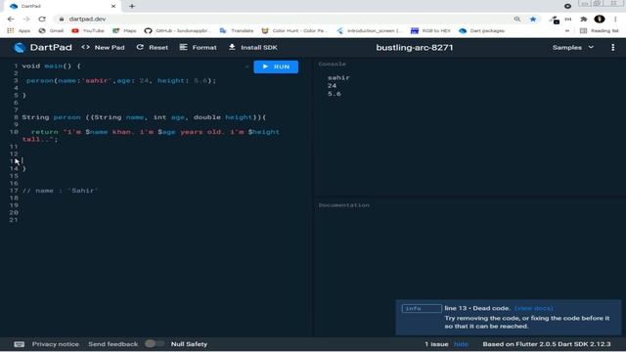The image size is (626, 352).
Task: Bookmark page with star icon
Action: pyautogui.click(x=533, y=19)
